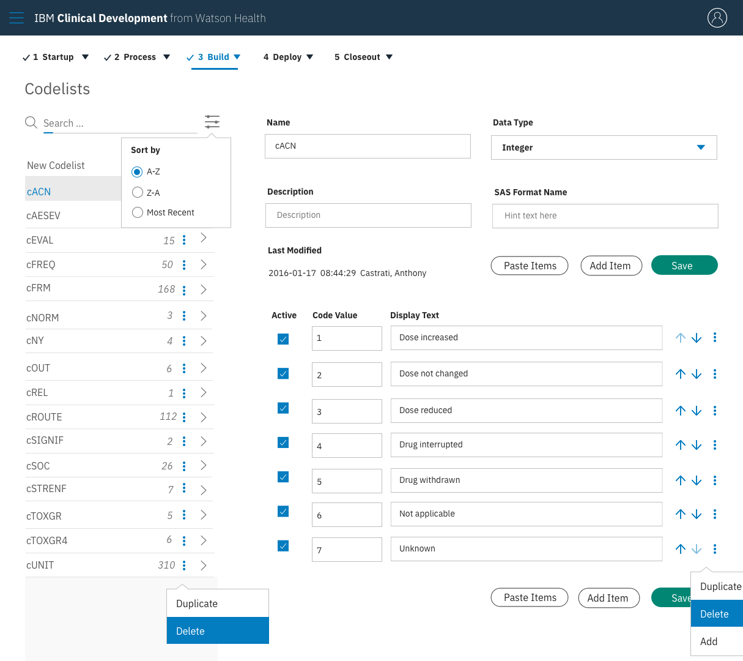Uncheck Active for Dose not changed
Screen dimensions: 743x661
click(x=283, y=373)
